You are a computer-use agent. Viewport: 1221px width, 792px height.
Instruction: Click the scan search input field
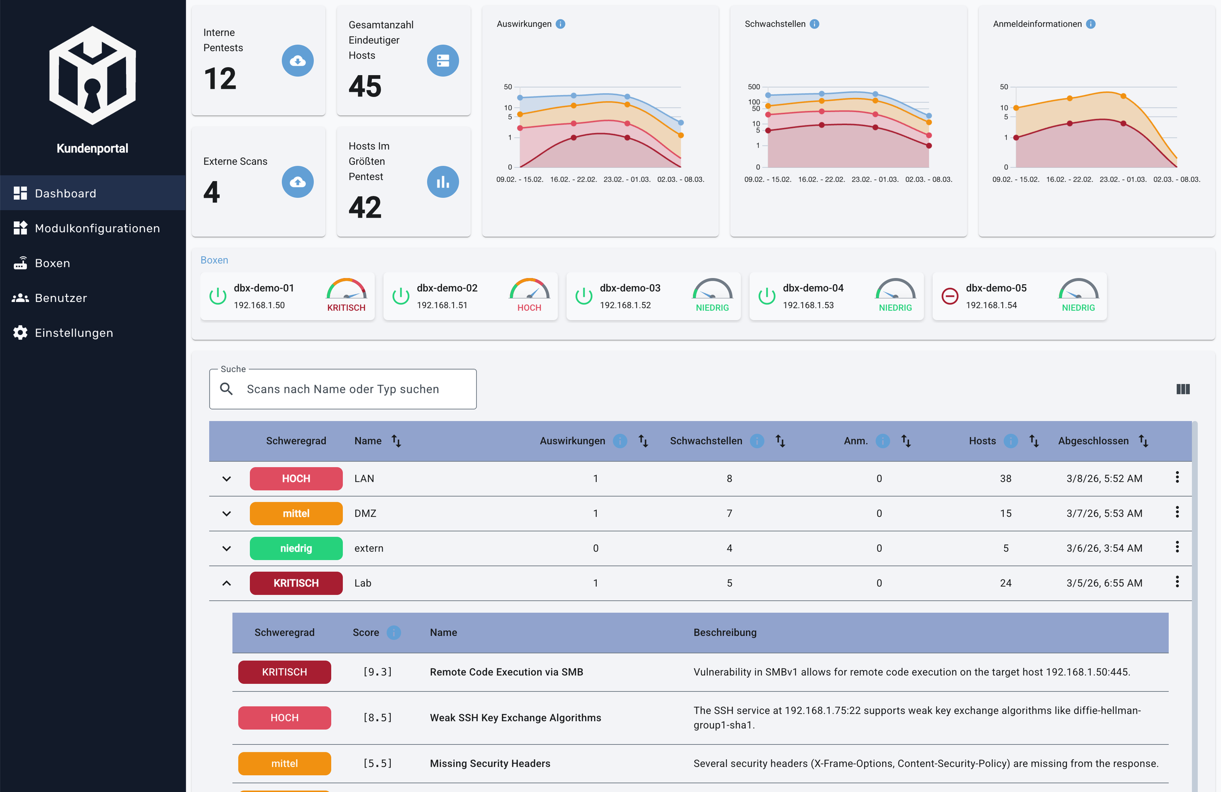[x=343, y=389]
